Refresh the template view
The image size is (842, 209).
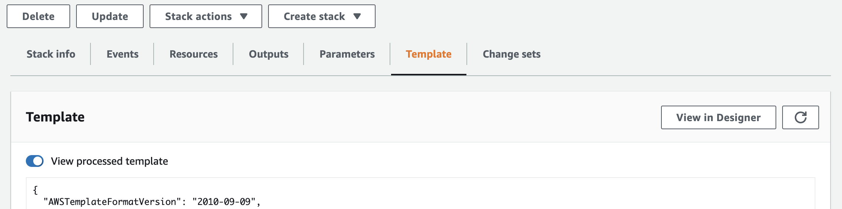point(800,117)
